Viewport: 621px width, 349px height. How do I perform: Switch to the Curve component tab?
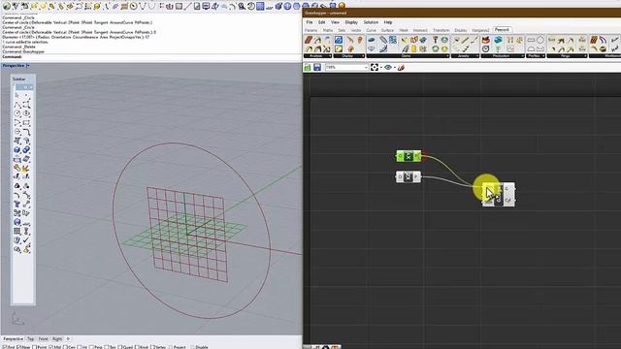click(x=371, y=30)
